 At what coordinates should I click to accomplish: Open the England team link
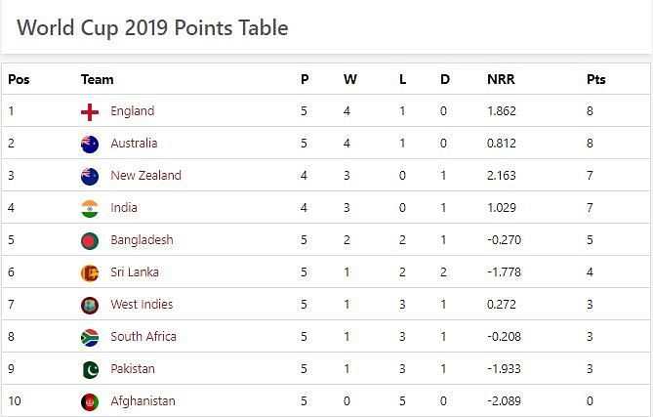pos(133,111)
